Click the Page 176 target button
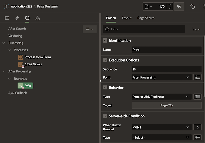The width and height of the screenshot is (205, 143). point(166,105)
